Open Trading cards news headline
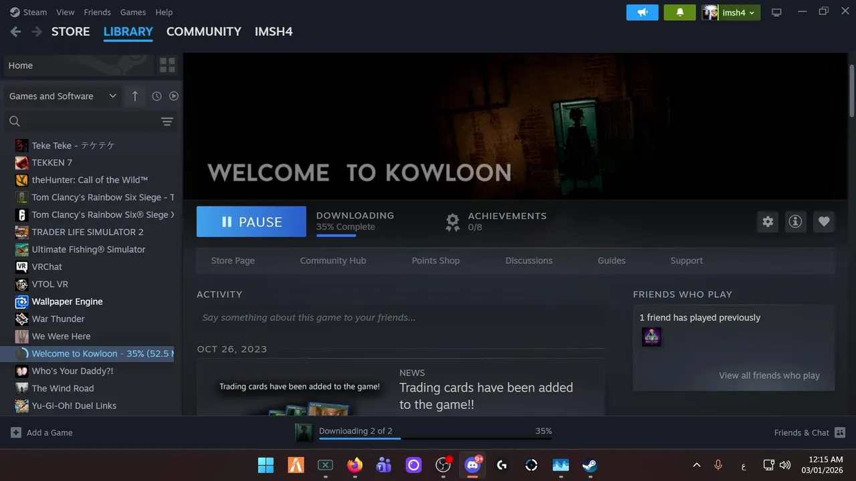Image resolution: width=856 pixels, height=481 pixels. 486,396
